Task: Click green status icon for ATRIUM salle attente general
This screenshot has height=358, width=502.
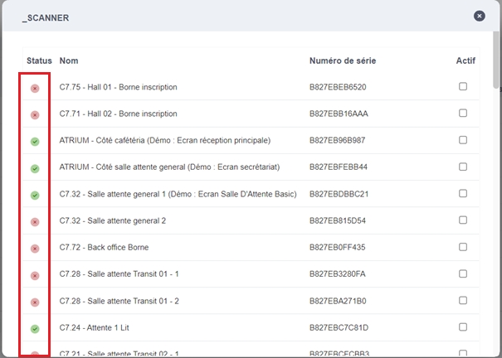Action: (x=35, y=168)
